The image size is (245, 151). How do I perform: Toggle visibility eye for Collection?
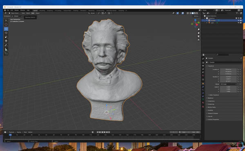(x=238, y=18)
